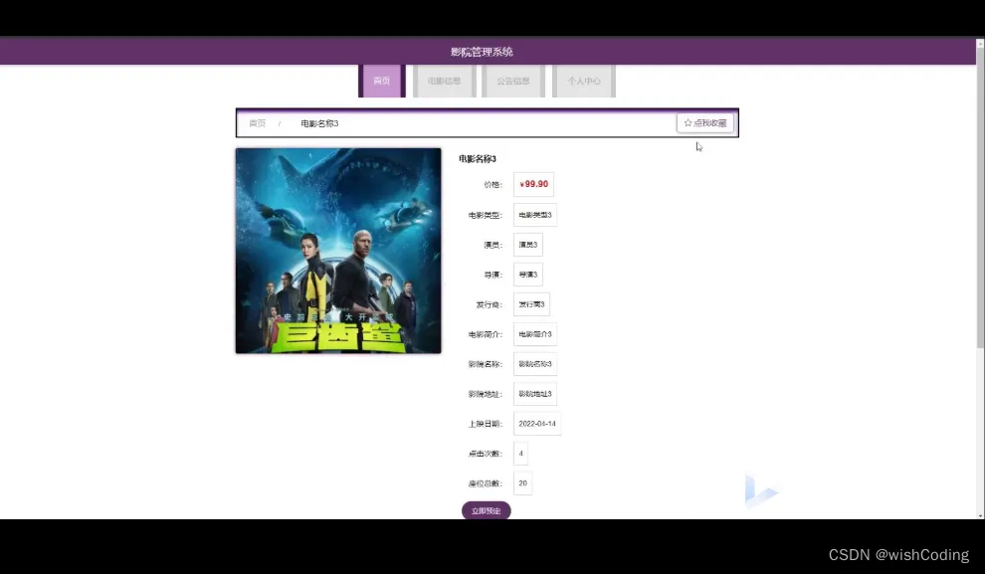The width and height of the screenshot is (985, 574).
Task: Click the 立即预定 booking button
Action: click(487, 510)
